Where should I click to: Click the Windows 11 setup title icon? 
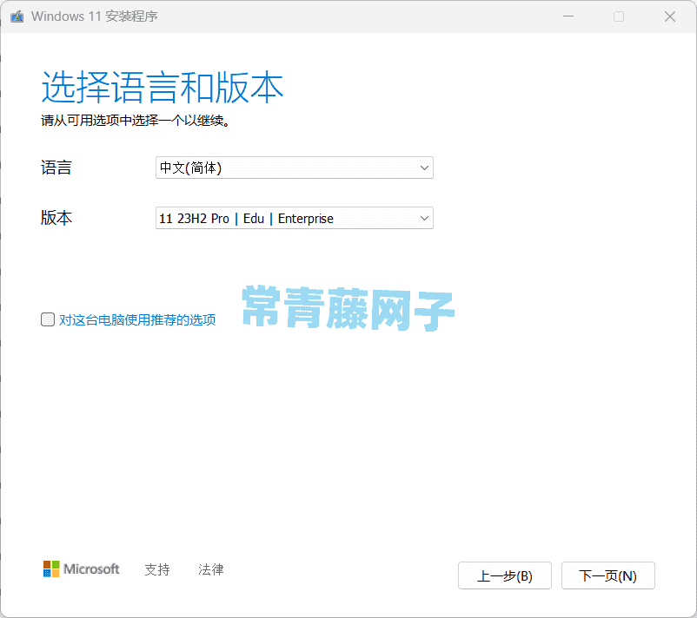[17, 16]
